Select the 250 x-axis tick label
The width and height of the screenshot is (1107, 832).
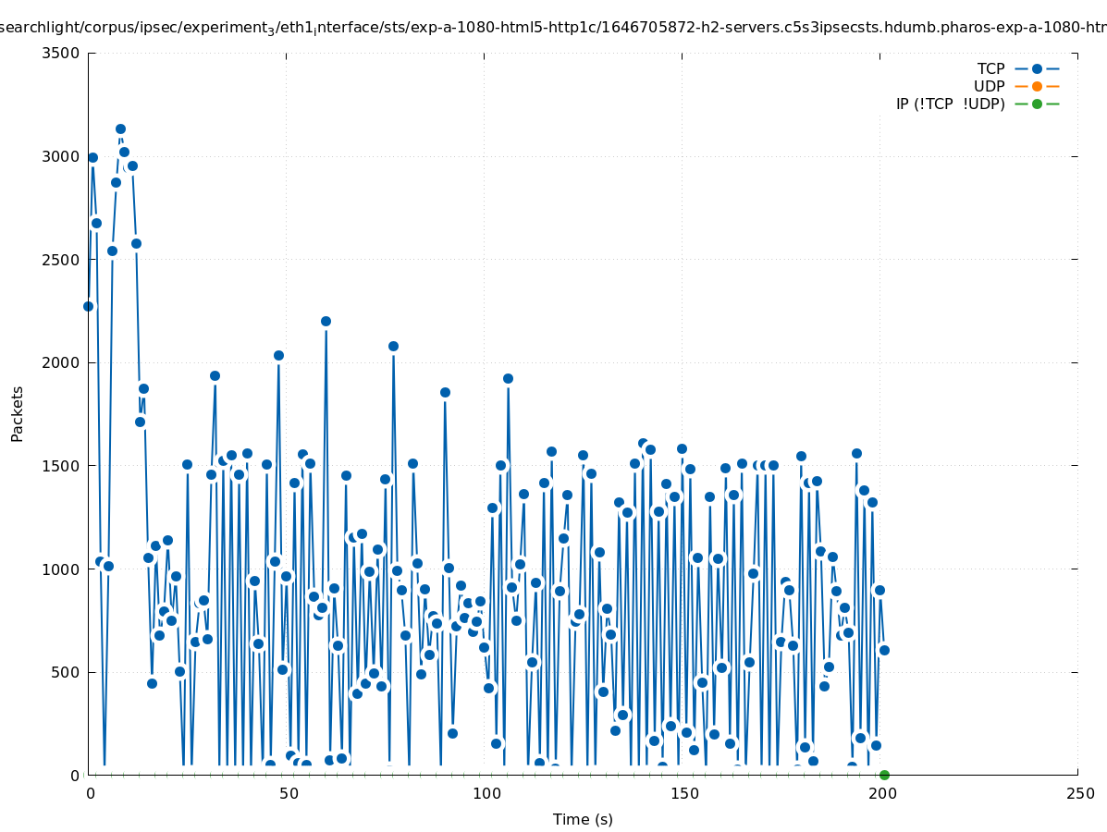1079,794
